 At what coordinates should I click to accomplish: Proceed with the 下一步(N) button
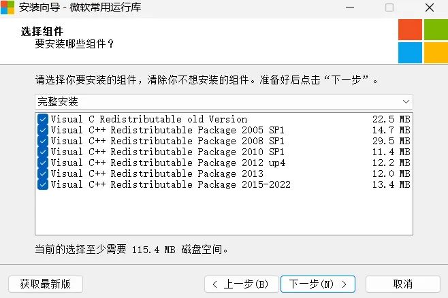click(x=319, y=284)
